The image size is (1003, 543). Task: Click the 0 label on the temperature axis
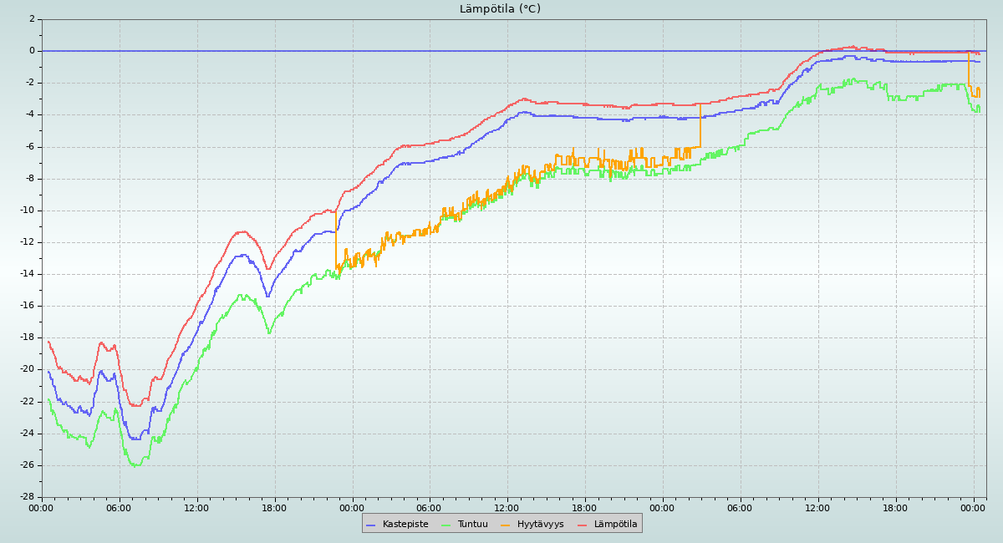click(x=32, y=51)
